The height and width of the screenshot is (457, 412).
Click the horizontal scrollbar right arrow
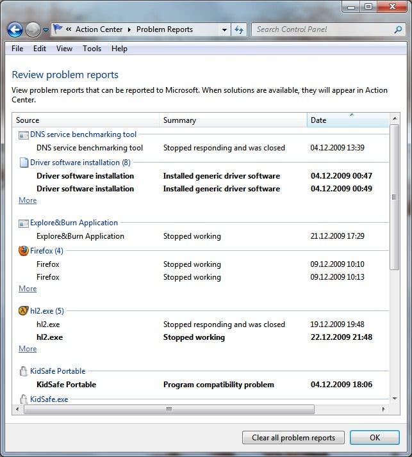pyautogui.click(x=383, y=409)
